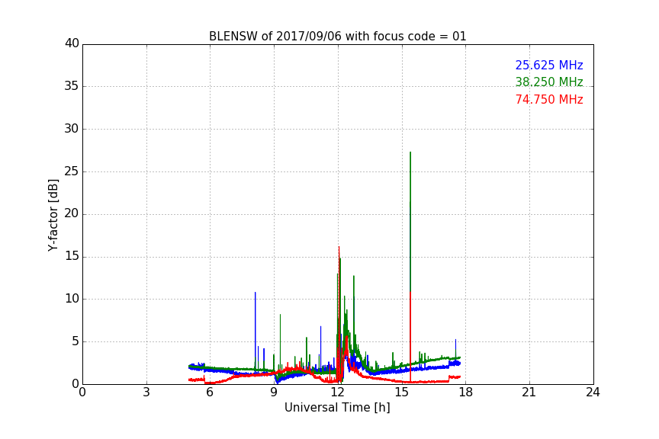Image resolution: width=659 pixels, height=439 pixels.
Task: Click the x-axis tick label 18
Action: 466,393
